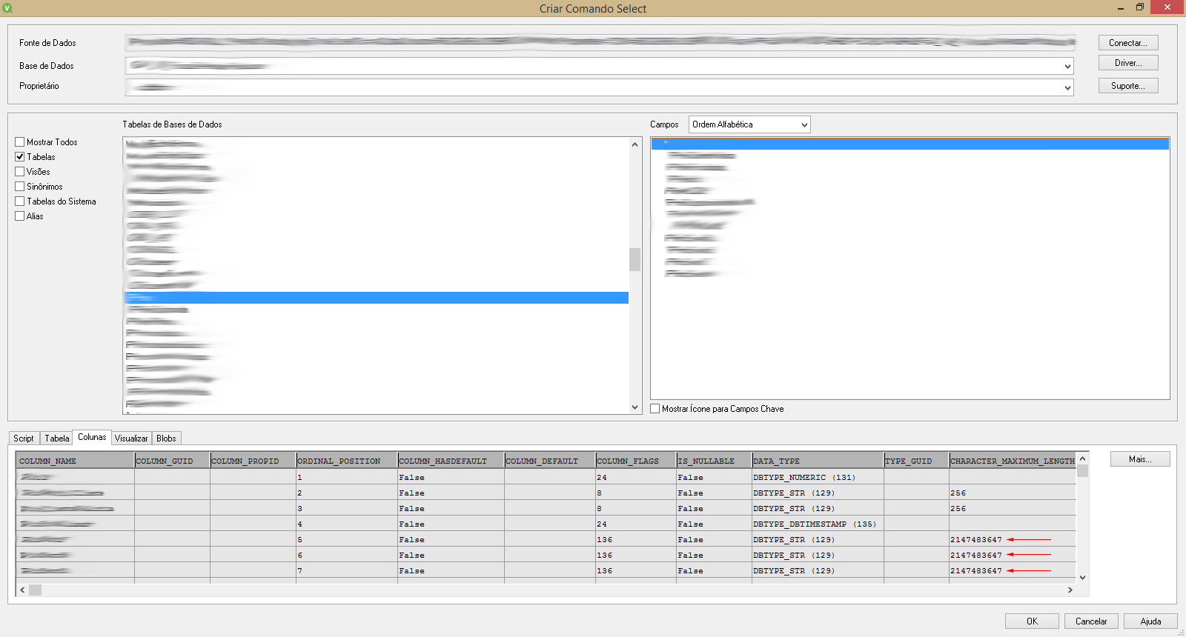
Task: Click 2147483647 in ordinal 5 row
Action: point(976,539)
